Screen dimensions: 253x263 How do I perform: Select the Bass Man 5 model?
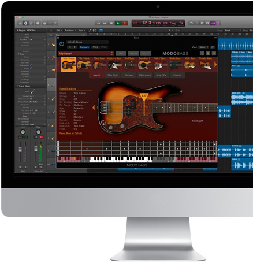[x=144, y=64]
